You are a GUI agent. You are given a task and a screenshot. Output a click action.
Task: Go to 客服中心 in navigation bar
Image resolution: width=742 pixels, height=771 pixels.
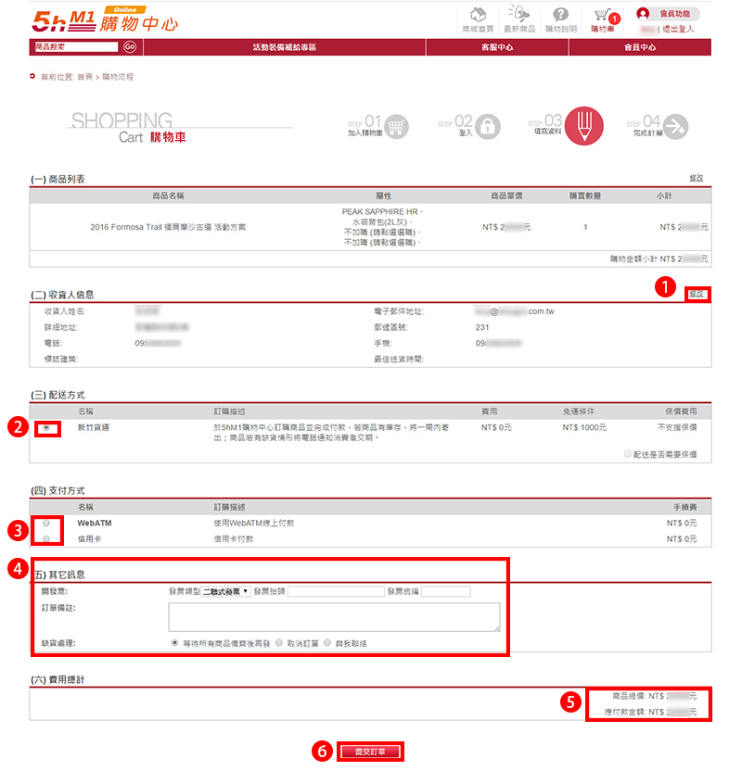(x=497, y=46)
